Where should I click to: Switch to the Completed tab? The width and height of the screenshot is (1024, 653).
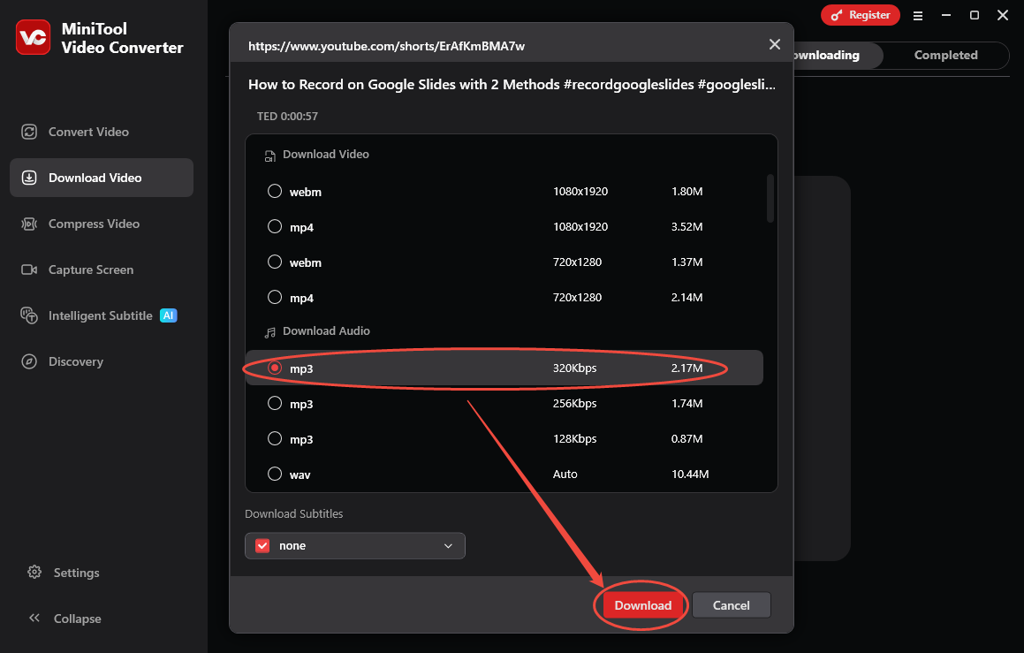[x=944, y=55]
